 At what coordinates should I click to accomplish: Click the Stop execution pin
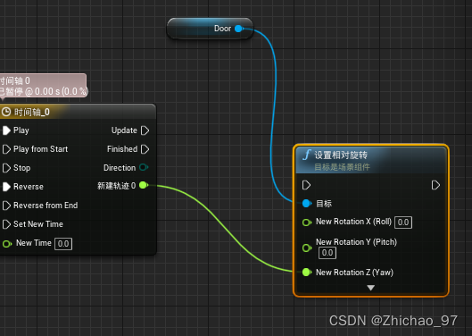pyautogui.click(x=6, y=168)
